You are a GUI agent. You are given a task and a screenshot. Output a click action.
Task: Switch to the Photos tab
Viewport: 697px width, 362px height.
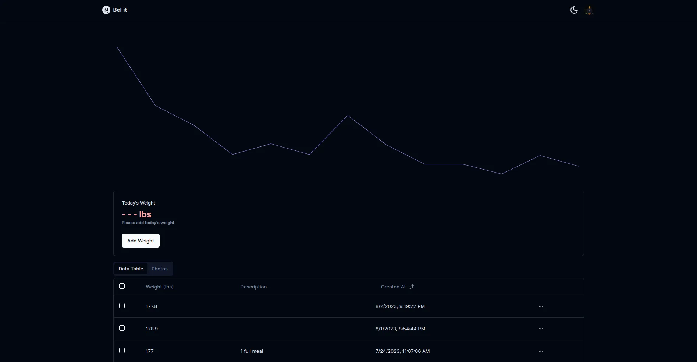pos(159,269)
